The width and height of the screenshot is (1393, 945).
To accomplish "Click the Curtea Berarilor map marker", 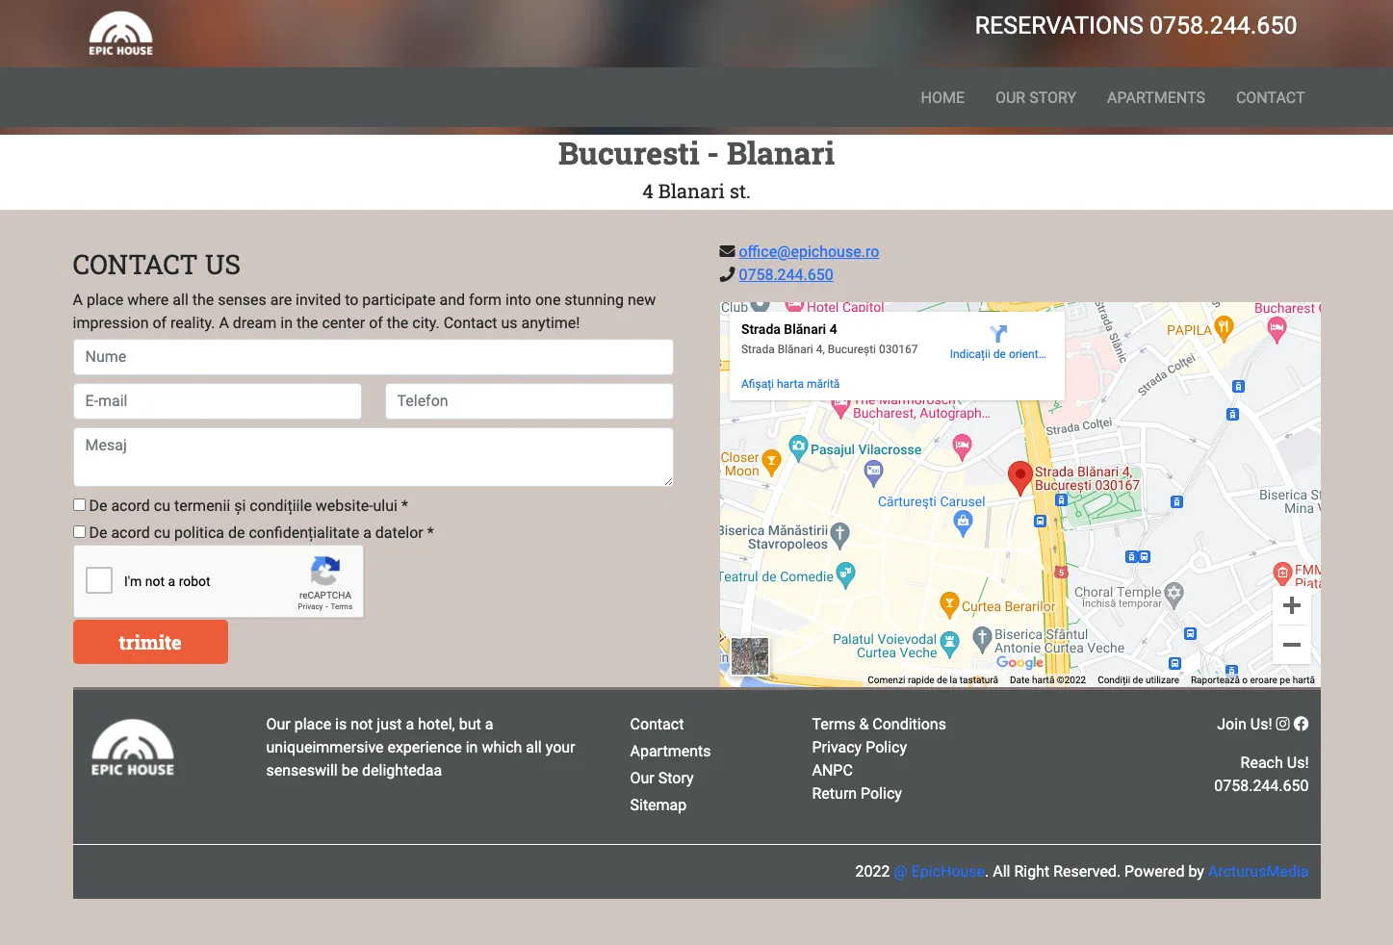I will coord(949,604).
